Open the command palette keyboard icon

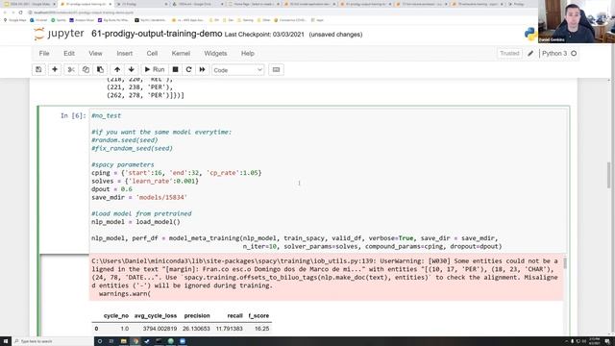(x=276, y=69)
